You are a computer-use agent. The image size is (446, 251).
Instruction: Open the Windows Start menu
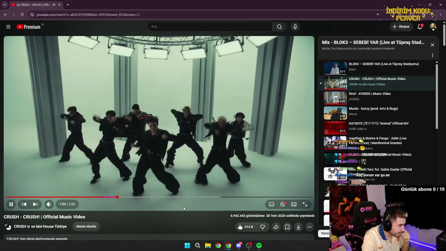pos(187,245)
